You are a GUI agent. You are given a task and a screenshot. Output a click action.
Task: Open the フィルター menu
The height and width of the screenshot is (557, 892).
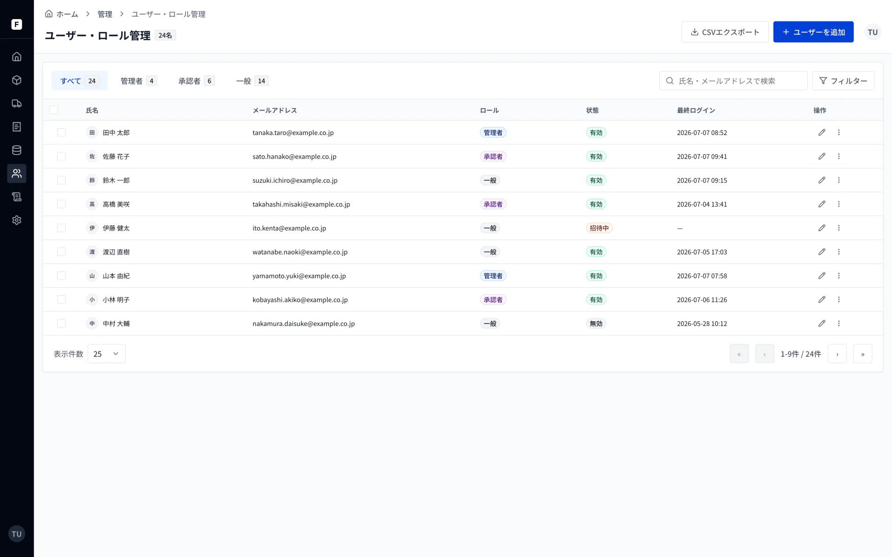coord(843,81)
